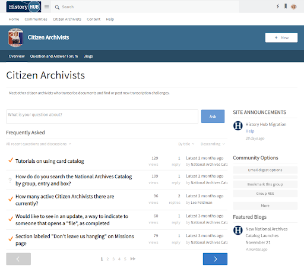
Task: Open the Citizen Archivists menu item
Action: [67, 19]
